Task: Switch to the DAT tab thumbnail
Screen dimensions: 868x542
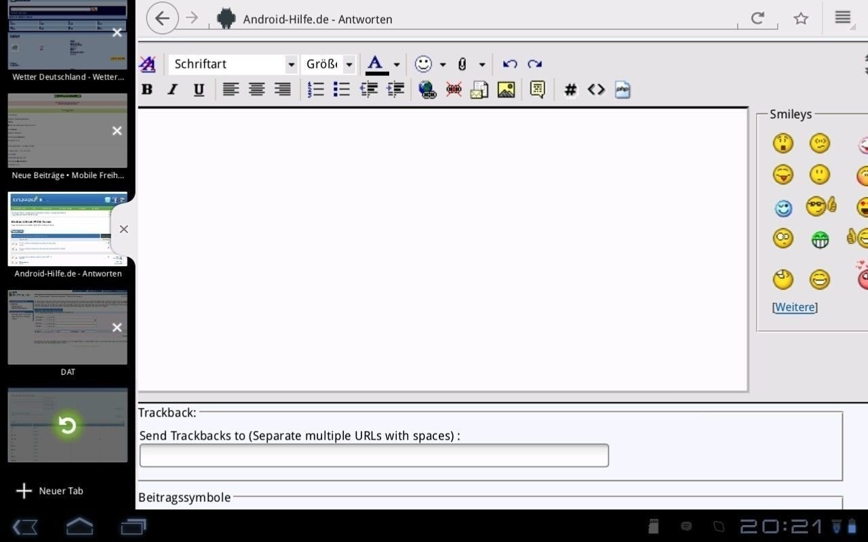Action: click(x=68, y=327)
